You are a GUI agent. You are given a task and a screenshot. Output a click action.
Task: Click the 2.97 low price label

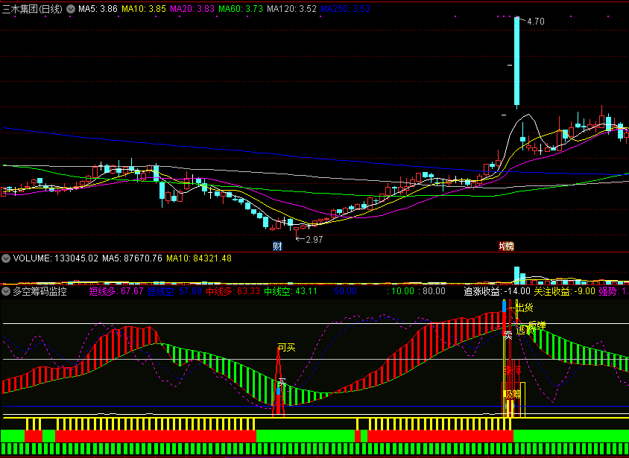coord(314,240)
